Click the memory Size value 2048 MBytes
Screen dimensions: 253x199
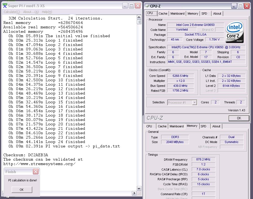tap(175, 142)
